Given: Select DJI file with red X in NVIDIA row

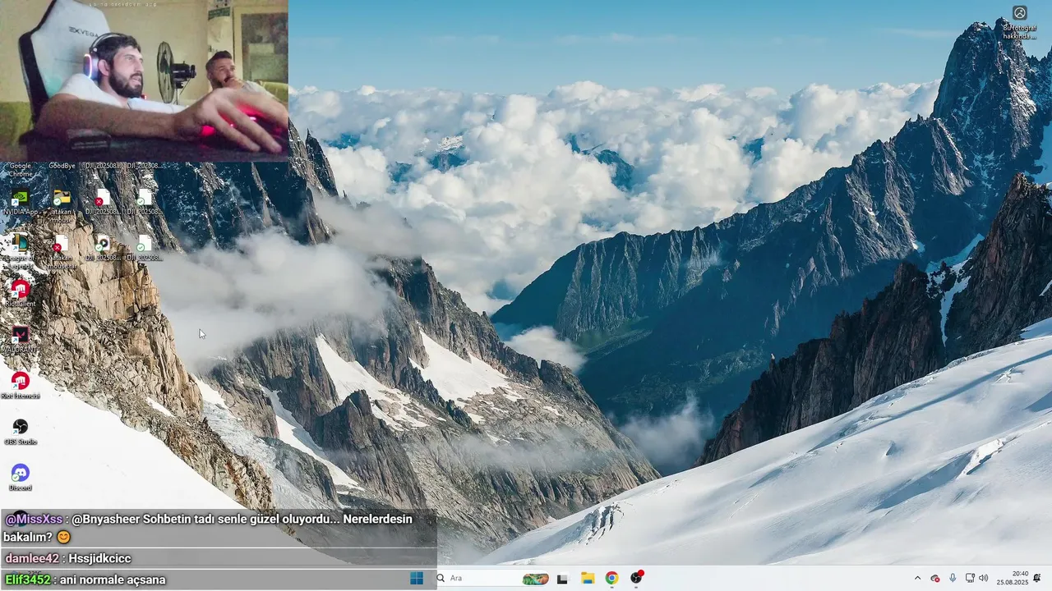Looking at the screenshot, I should [x=103, y=202].
